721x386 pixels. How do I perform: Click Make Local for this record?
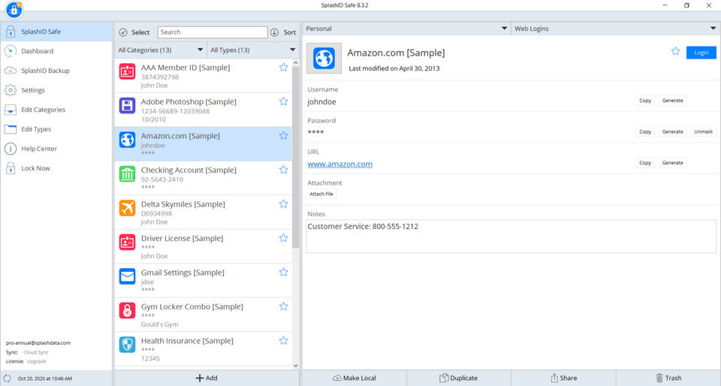click(x=354, y=378)
